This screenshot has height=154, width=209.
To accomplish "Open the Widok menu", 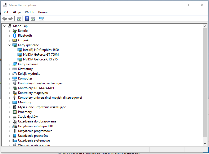I will pos(29,12).
